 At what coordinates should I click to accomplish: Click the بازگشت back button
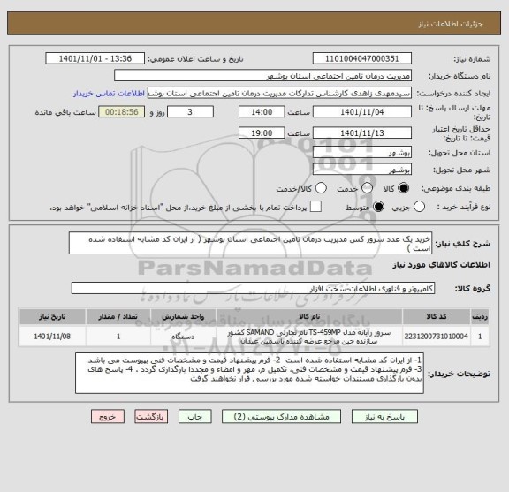pyautogui.click(x=151, y=417)
